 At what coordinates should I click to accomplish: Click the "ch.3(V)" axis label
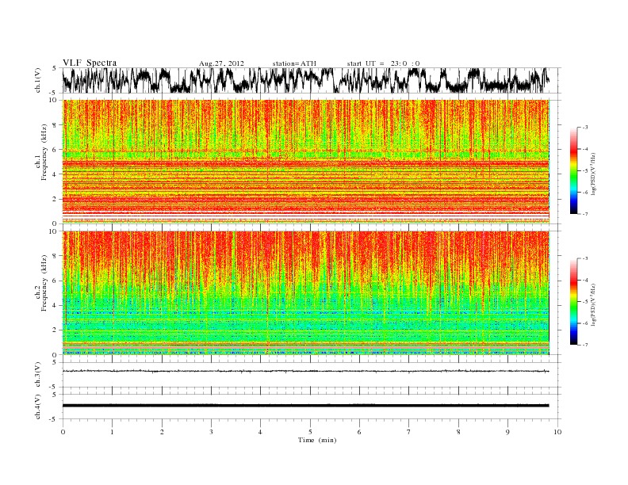pos(38,375)
